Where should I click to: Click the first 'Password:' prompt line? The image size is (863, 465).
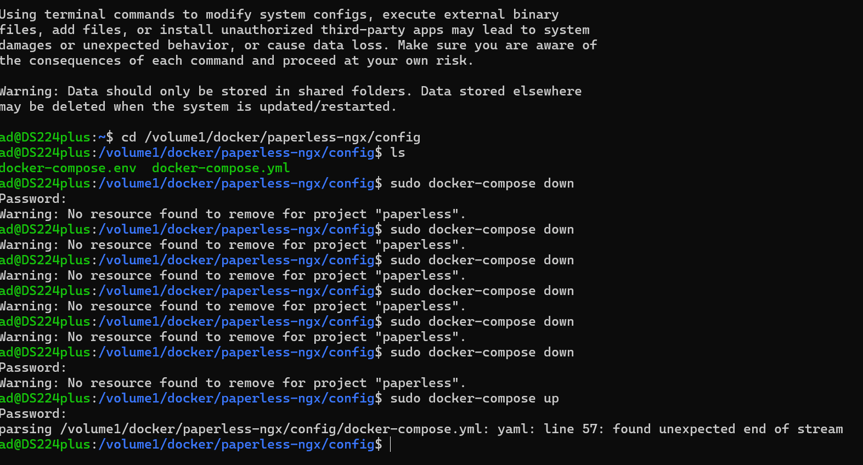tap(33, 199)
